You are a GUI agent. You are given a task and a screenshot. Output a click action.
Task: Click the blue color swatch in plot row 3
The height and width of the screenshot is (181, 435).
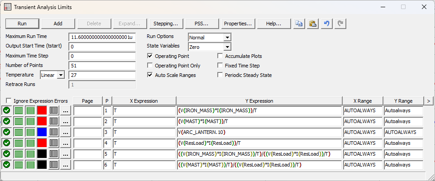tap(42, 132)
